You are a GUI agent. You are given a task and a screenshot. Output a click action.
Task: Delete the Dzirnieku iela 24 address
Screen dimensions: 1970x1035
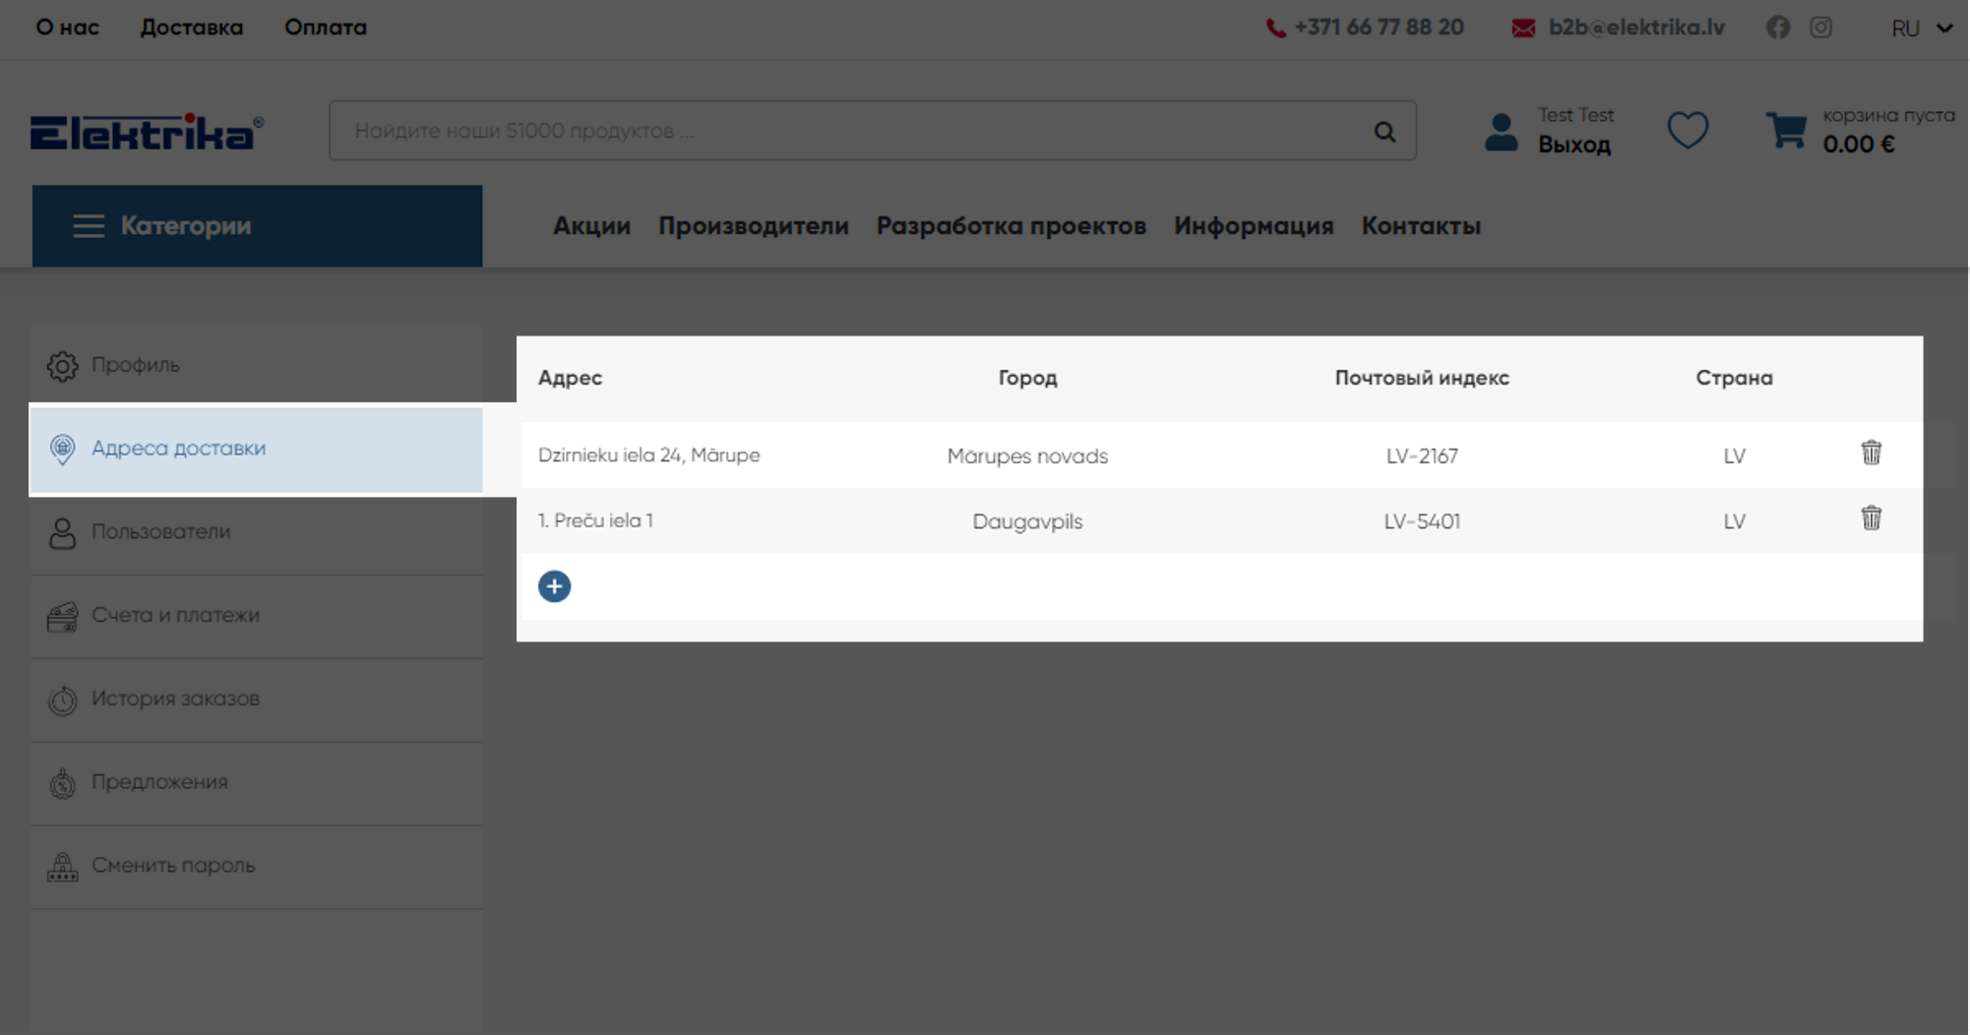1871,453
